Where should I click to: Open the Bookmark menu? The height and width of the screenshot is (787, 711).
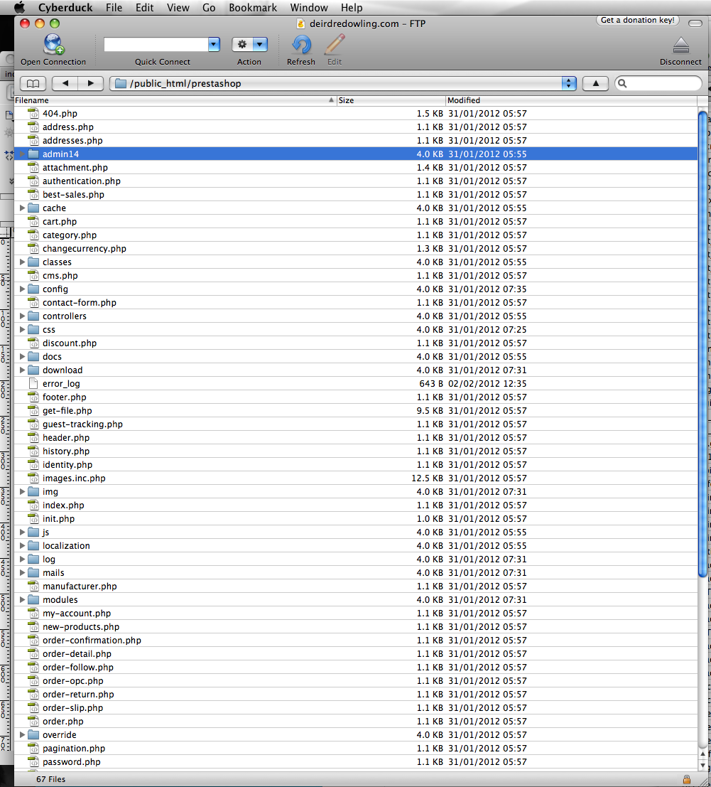(x=253, y=8)
